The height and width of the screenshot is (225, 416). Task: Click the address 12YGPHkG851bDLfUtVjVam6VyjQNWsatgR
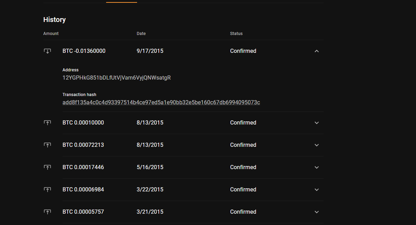[x=116, y=78]
